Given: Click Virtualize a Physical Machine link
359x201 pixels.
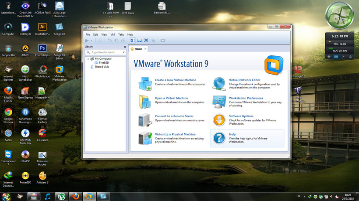Looking at the screenshot, I should (x=176, y=134).
